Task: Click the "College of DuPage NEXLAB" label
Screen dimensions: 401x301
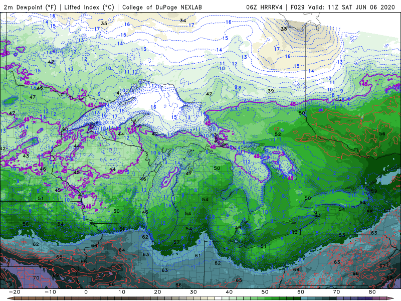Action: 162,7
